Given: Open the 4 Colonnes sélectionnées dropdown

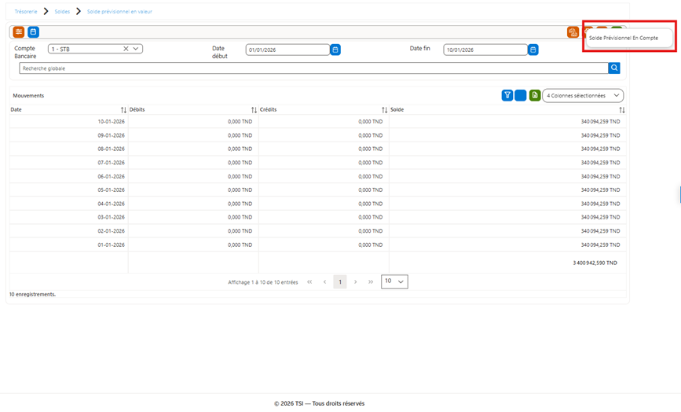Looking at the screenshot, I should (583, 95).
